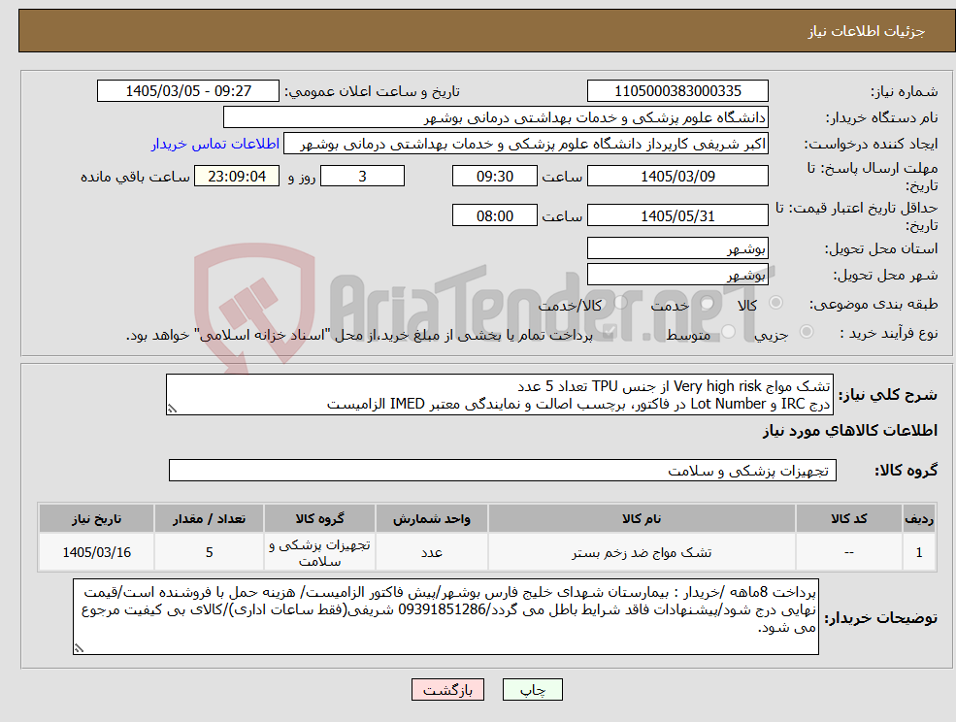Click the تاریخ نیاز column header
The image size is (956, 722).
point(96,518)
